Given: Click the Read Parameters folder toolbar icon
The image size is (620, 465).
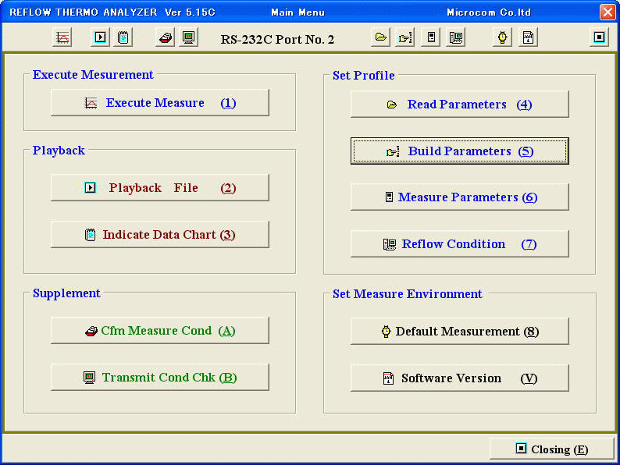Looking at the screenshot, I should 381,38.
